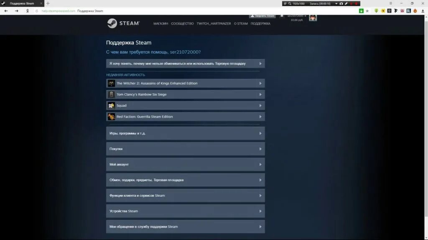This screenshot has height=240, width=428.
Task: Click the Steam profile avatar
Action: tap(313, 17)
